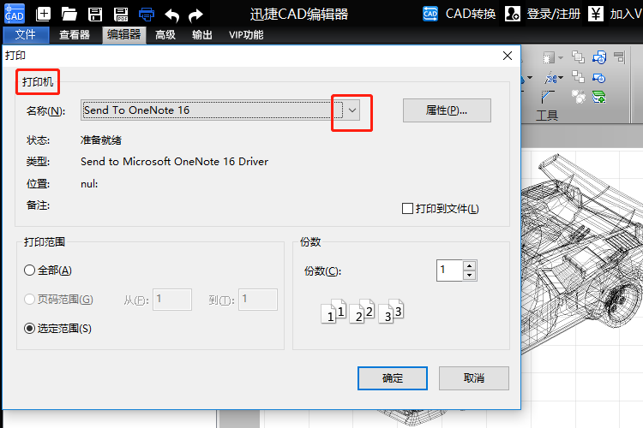Select the 选定范围 radio button
This screenshot has height=428, width=643.
pos(30,328)
